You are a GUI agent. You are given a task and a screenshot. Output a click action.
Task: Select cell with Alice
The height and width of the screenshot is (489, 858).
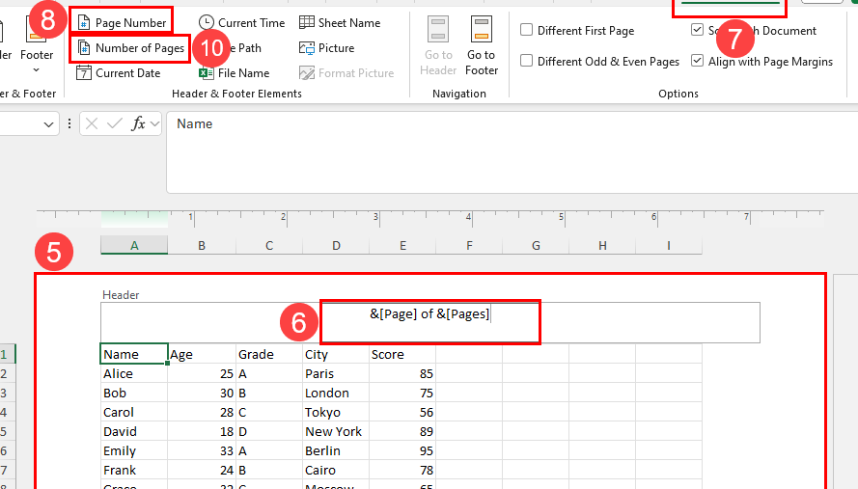(134, 373)
